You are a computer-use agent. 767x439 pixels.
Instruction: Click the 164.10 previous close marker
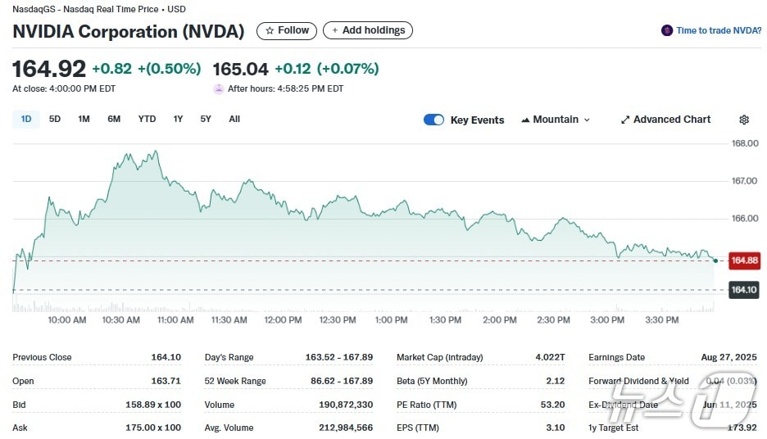tap(744, 290)
